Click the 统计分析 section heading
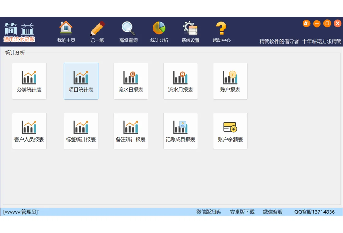The width and height of the screenshot is (343, 233). point(15,52)
